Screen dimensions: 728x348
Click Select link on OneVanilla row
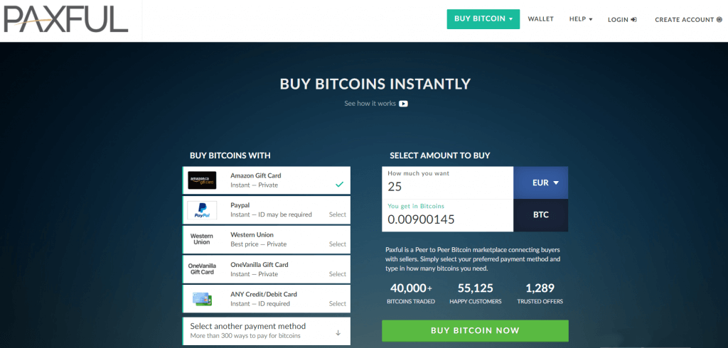[x=338, y=273]
